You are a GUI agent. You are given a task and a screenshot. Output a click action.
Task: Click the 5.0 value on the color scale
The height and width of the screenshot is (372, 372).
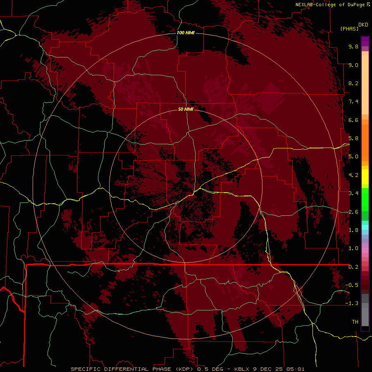click(353, 157)
